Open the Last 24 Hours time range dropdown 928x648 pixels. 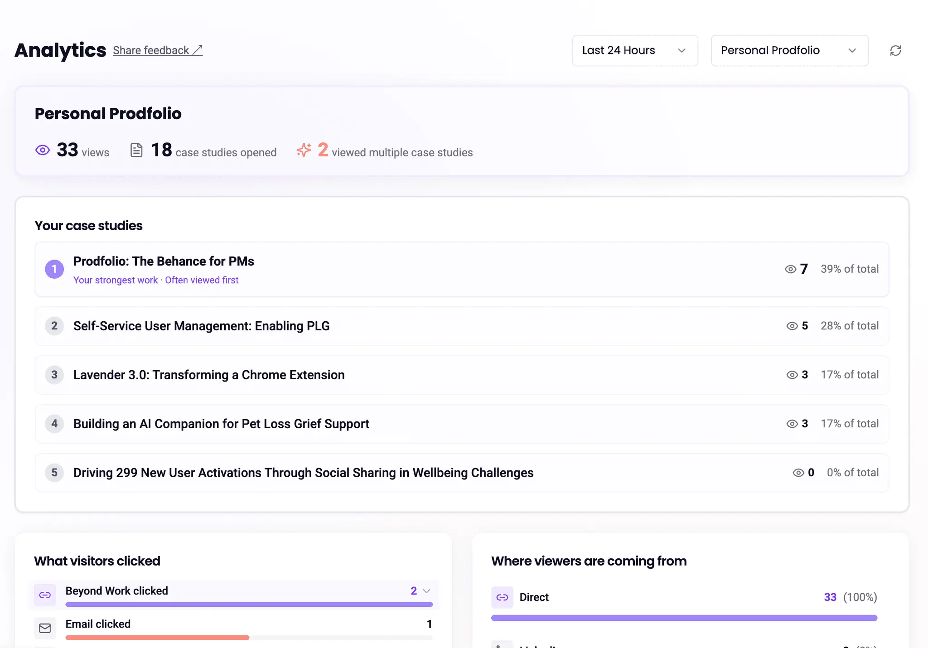635,50
